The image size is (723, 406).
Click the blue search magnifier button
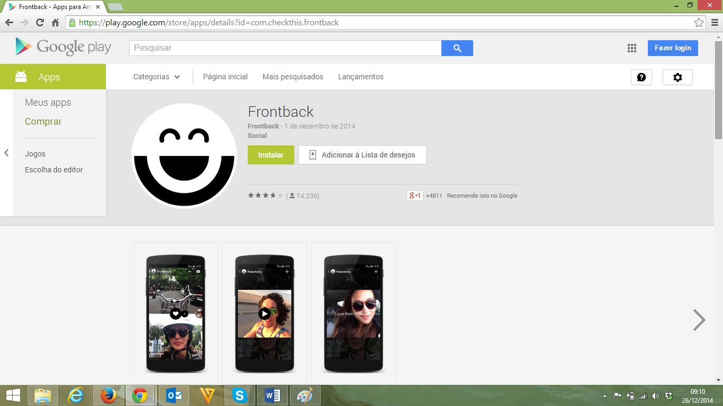[x=457, y=48]
